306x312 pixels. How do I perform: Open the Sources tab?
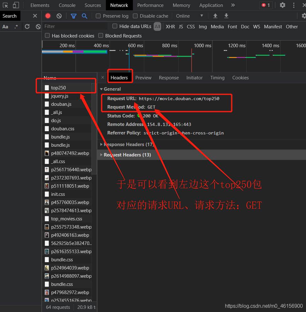tap(93, 5)
